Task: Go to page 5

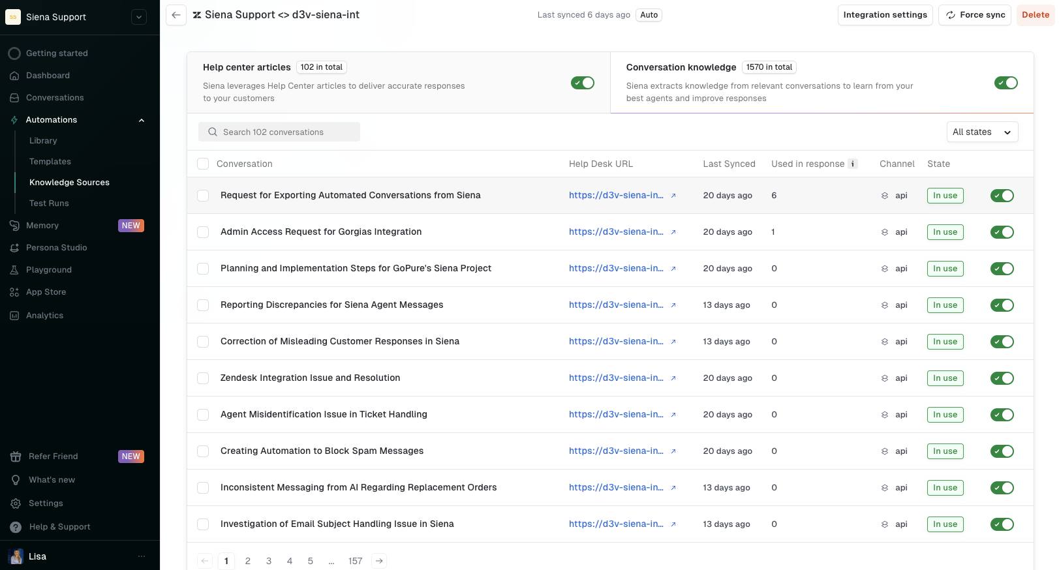Action: coord(311,561)
